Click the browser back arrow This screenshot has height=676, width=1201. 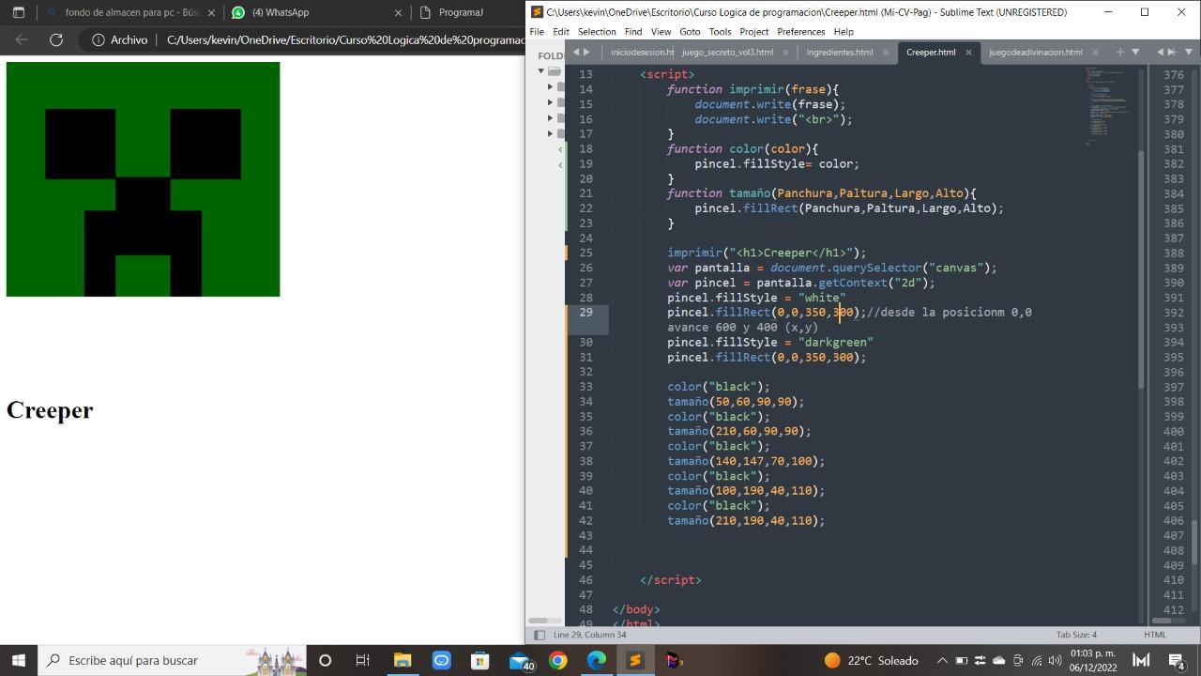(x=23, y=40)
